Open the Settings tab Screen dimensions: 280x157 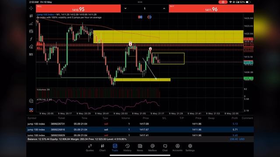(190, 148)
